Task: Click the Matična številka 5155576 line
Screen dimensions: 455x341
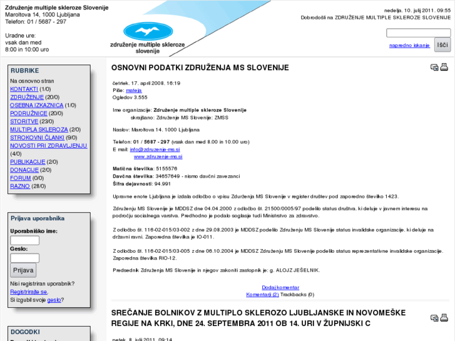Action: pos(145,168)
